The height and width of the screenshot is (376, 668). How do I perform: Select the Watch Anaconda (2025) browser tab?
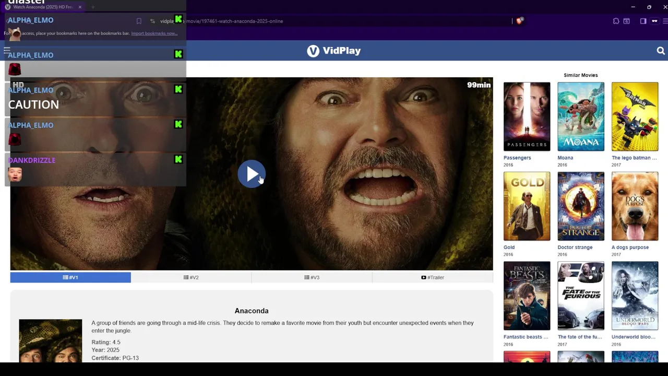43,7
